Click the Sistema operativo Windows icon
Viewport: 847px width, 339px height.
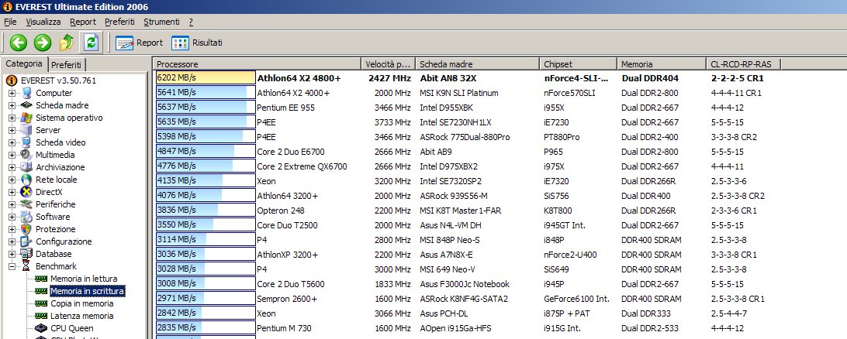pos(26,118)
